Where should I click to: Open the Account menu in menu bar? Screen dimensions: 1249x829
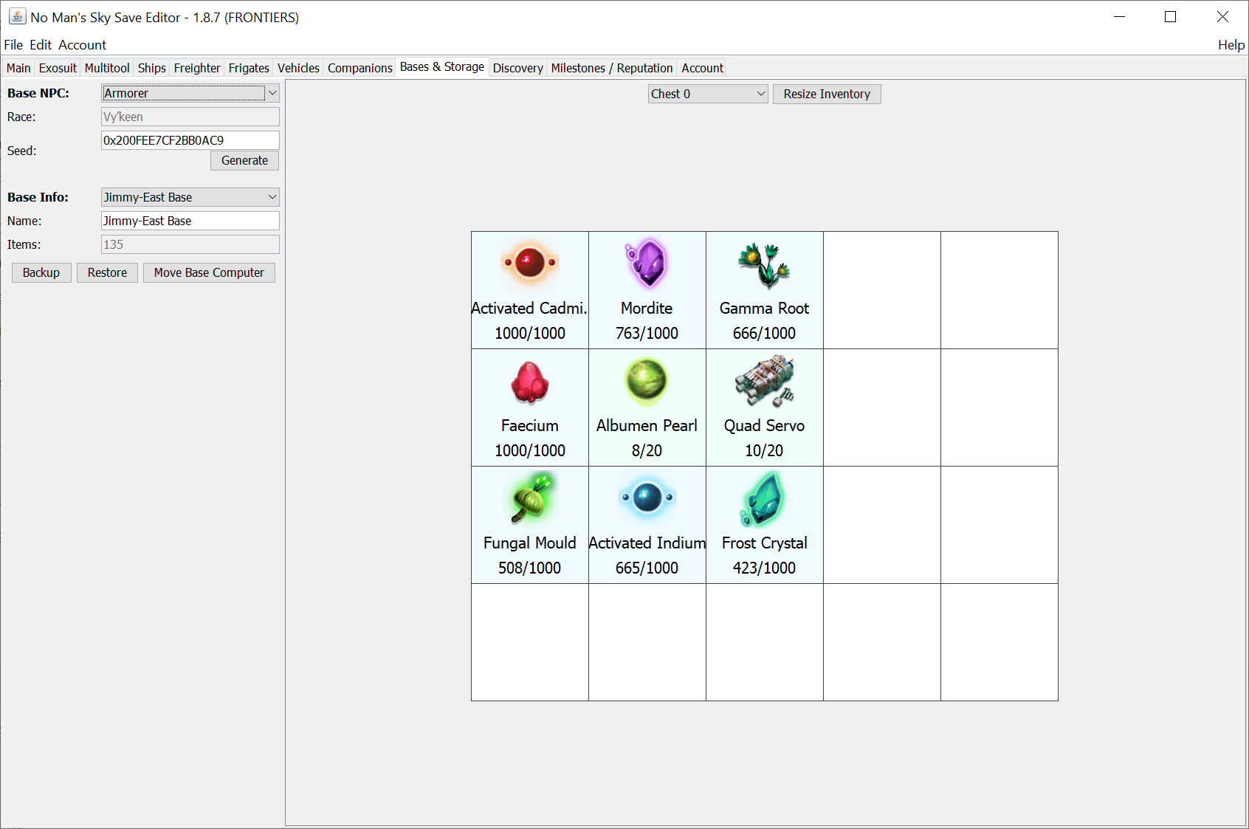point(83,45)
